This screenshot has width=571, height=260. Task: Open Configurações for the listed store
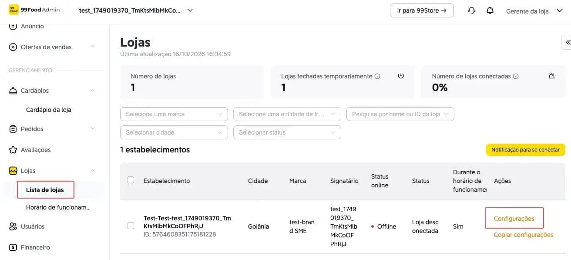514,219
